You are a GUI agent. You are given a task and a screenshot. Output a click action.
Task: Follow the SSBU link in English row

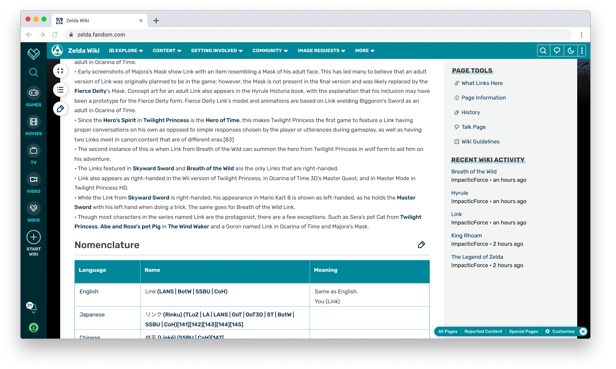click(x=203, y=292)
